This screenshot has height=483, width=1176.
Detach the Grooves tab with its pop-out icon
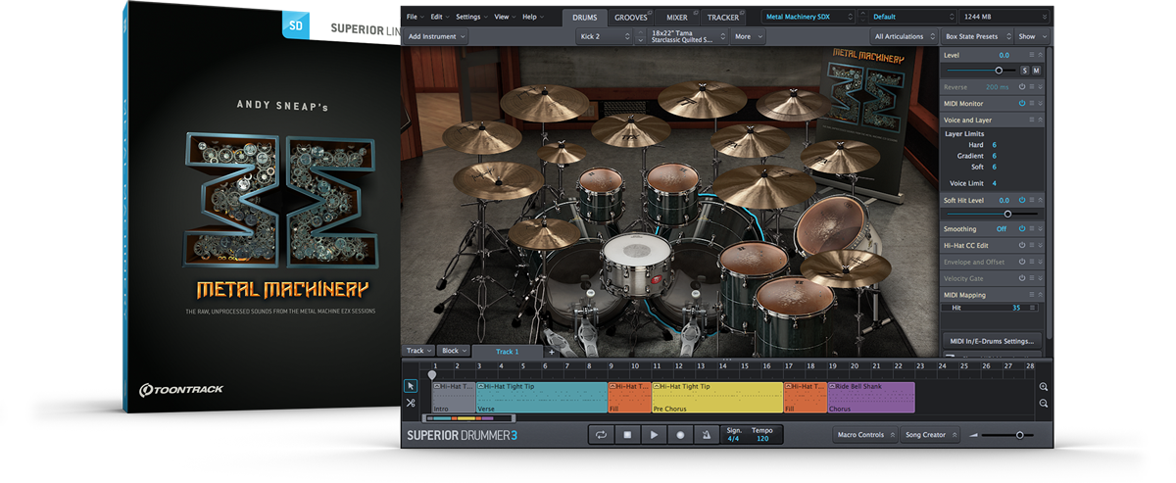[648, 13]
